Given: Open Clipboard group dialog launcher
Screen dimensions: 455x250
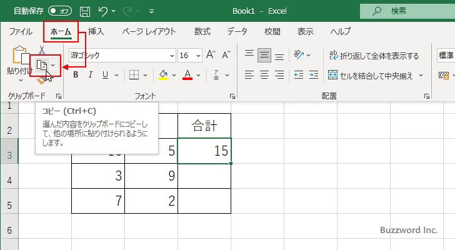Looking at the screenshot, I should coord(59,96).
